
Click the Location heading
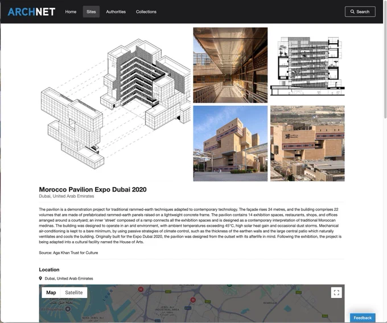(49, 270)
